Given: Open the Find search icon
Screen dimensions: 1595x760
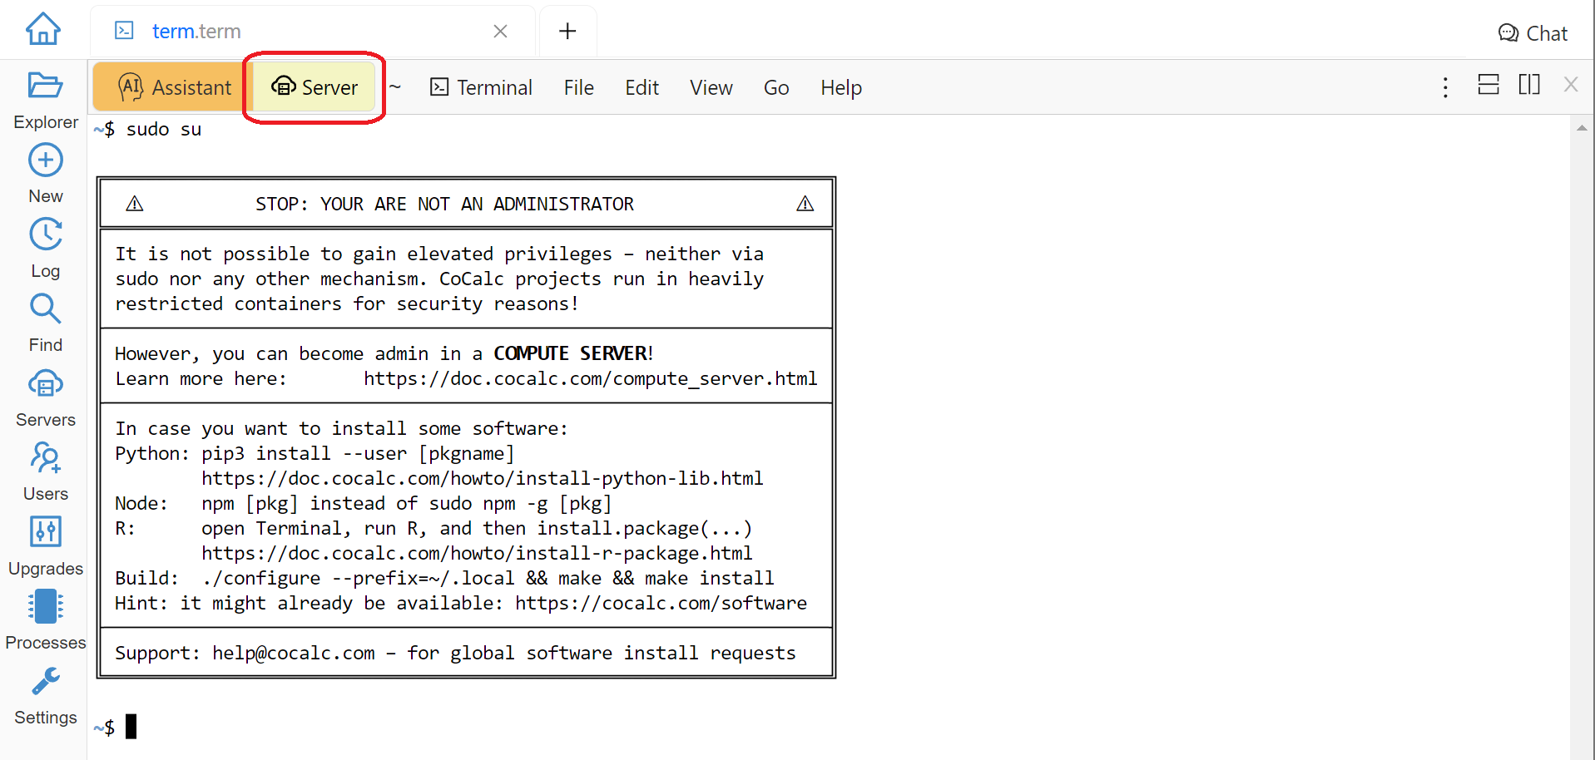Looking at the screenshot, I should [x=45, y=309].
